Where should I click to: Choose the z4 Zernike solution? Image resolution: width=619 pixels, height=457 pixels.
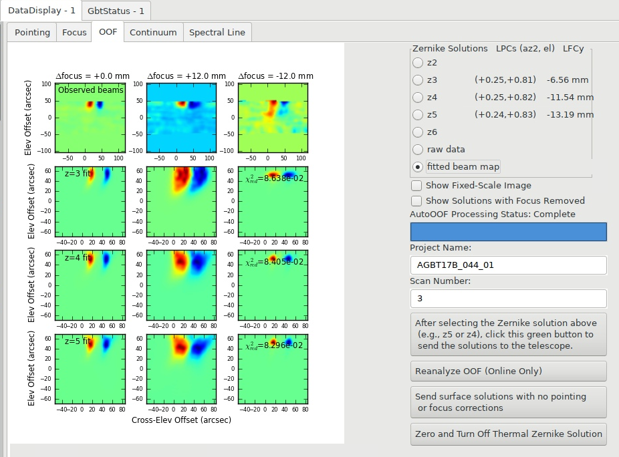(418, 98)
